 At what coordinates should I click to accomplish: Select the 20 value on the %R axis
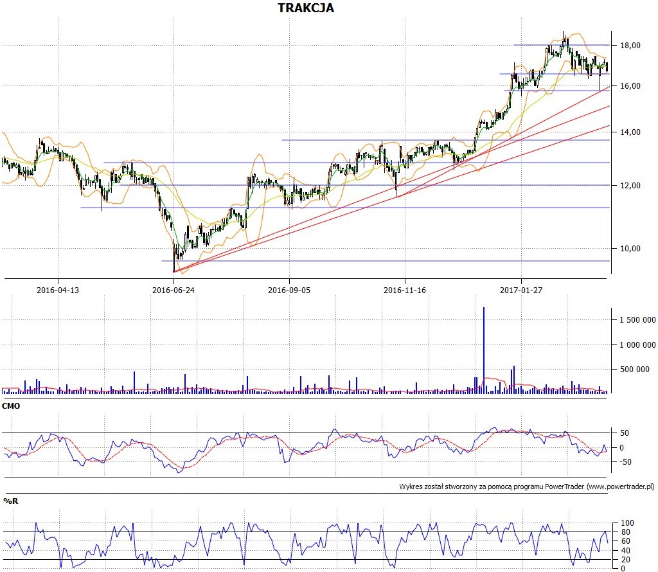pos(626,559)
